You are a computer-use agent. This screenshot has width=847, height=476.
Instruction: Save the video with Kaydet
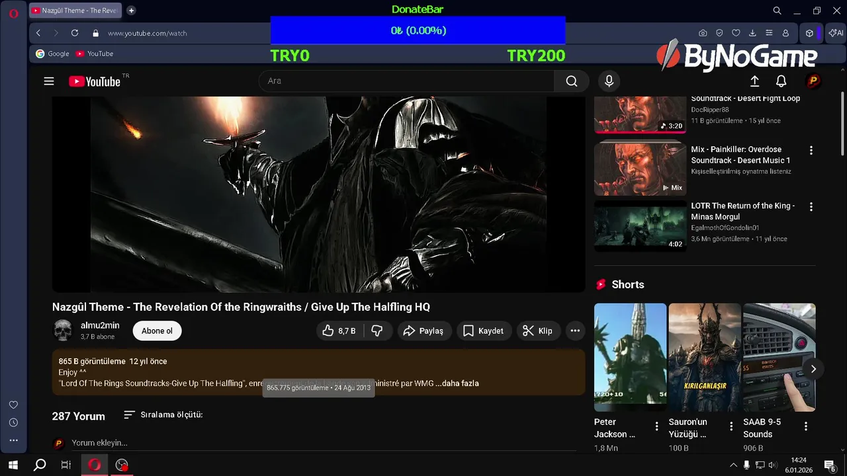[484, 331]
